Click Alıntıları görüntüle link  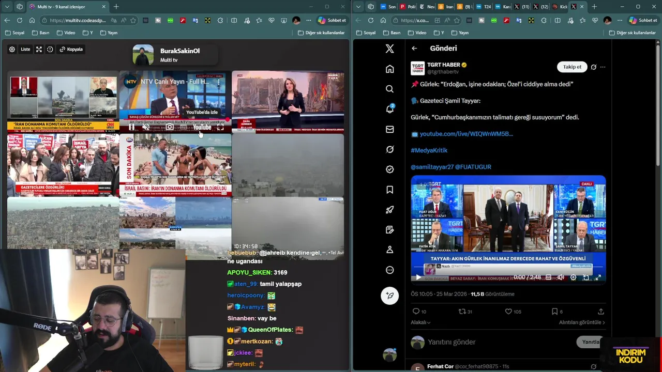pos(582,322)
